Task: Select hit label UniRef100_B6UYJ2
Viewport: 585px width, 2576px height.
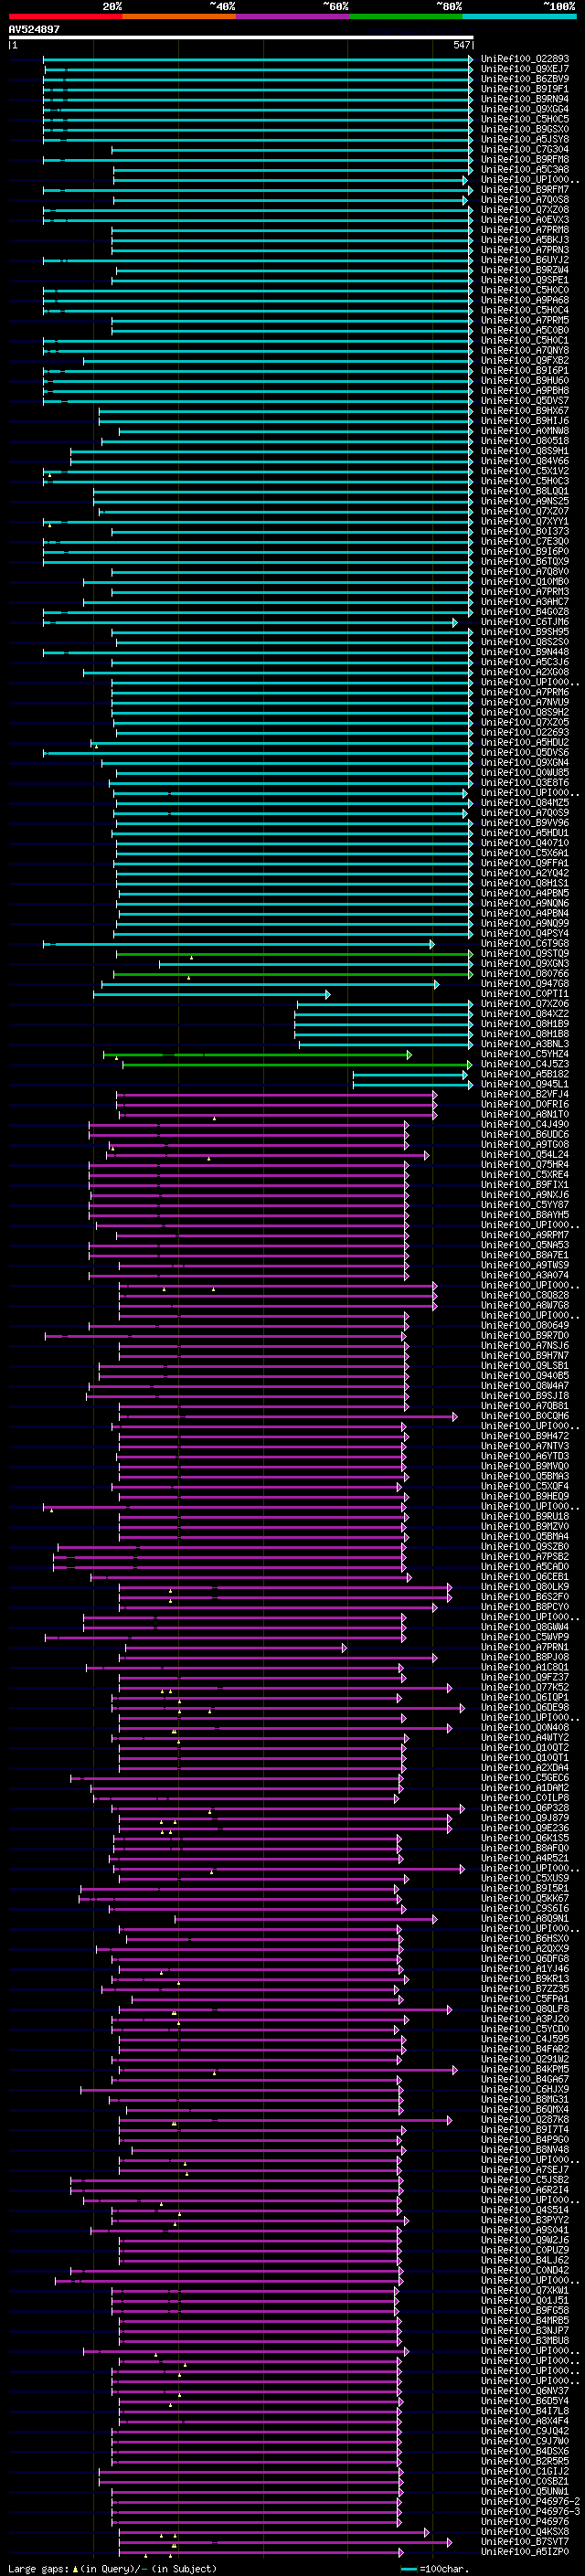Action: (525, 260)
